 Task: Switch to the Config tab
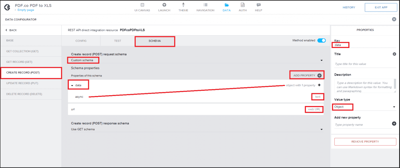click(x=81, y=41)
